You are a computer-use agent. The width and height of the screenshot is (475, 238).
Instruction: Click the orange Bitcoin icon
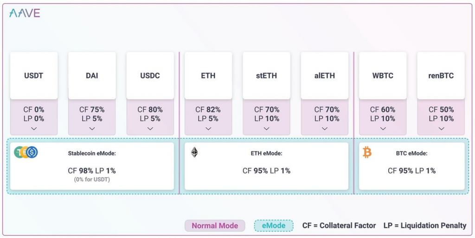(367, 152)
